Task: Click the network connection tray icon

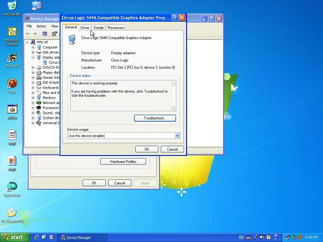Action: click(288, 238)
